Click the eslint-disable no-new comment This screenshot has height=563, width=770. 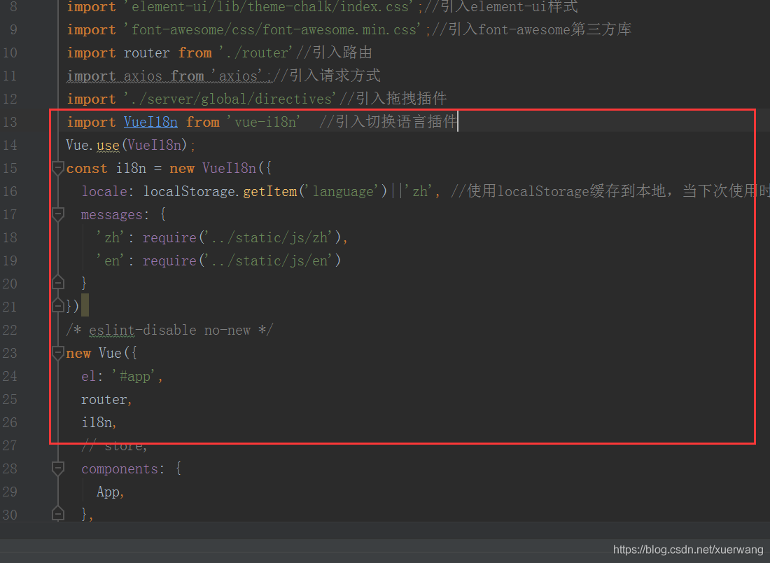[x=169, y=330]
